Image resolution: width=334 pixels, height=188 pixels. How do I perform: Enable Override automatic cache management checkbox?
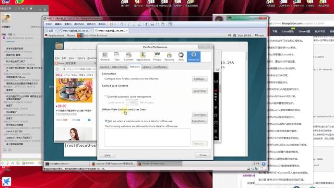(105, 97)
